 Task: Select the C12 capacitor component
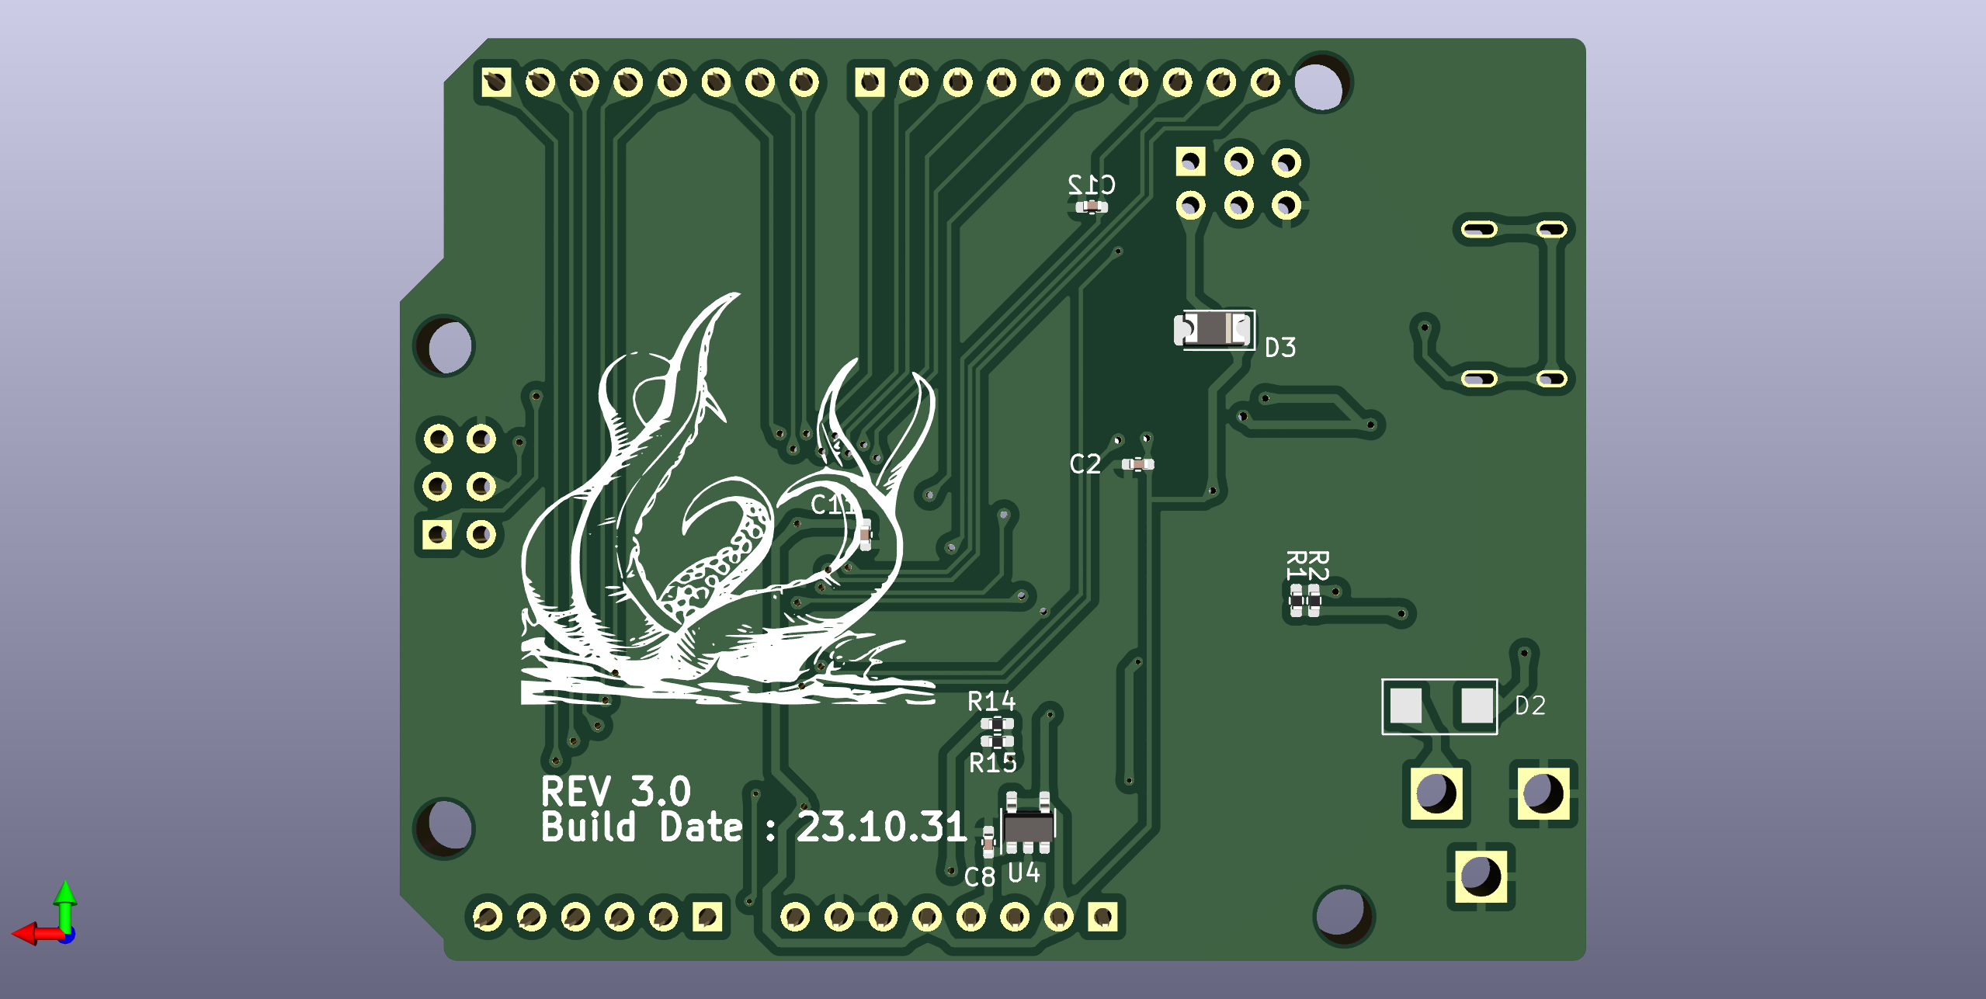[x=1092, y=206]
